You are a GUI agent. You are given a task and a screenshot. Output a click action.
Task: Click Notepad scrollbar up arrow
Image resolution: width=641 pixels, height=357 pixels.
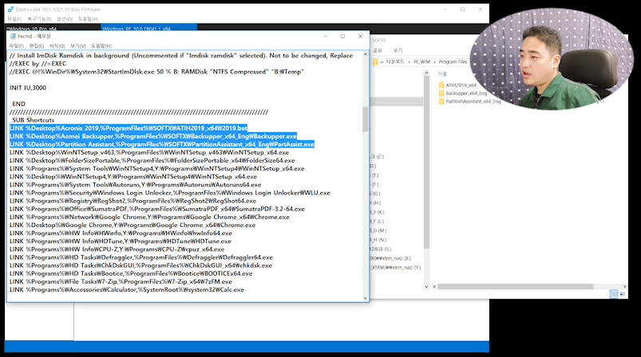365,54
